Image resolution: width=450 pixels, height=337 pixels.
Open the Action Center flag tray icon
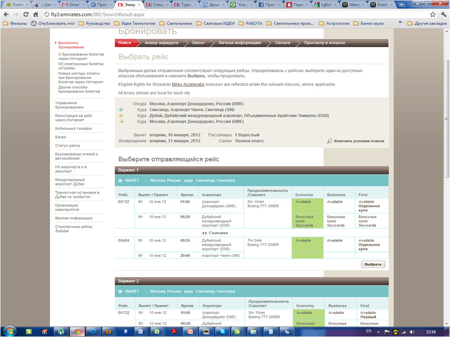click(x=387, y=332)
